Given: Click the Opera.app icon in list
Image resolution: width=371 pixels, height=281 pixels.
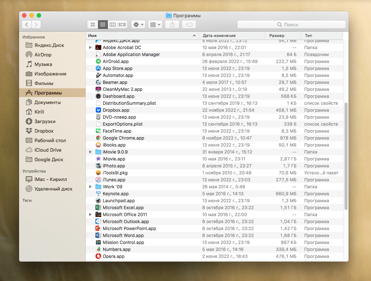Looking at the screenshot, I should coord(98,256).
